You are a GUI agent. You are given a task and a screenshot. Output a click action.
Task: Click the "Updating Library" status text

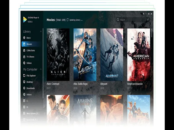click(76, 20)
